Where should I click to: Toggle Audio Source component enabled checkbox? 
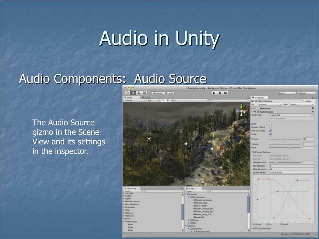click(258, 112)
